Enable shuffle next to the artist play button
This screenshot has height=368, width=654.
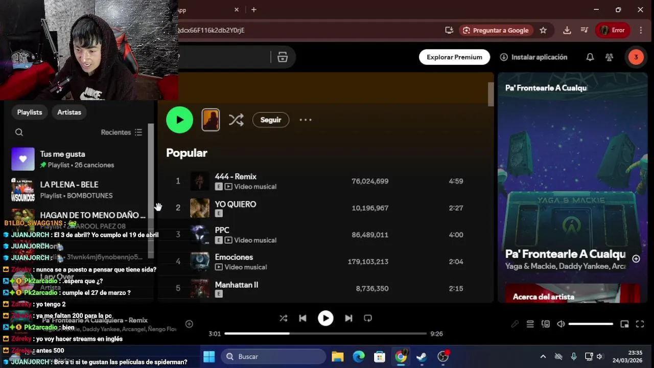(236, 120)
